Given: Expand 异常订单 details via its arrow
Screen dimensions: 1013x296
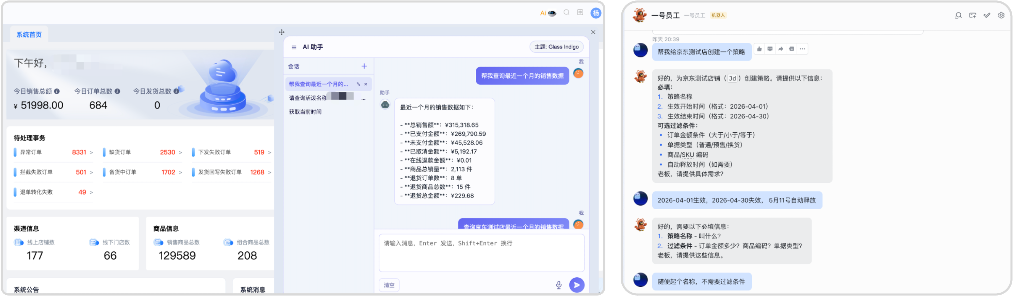Looking at the screenshot, I should (91, 152).
